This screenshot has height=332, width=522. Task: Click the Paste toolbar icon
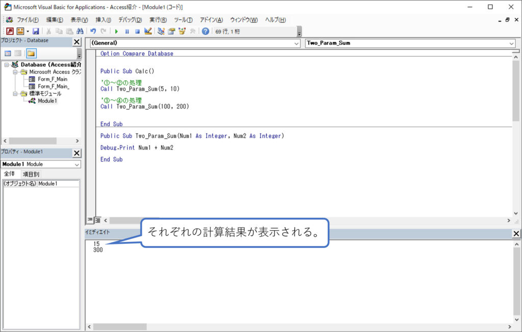pyautogui.click(x=69, y=31)
